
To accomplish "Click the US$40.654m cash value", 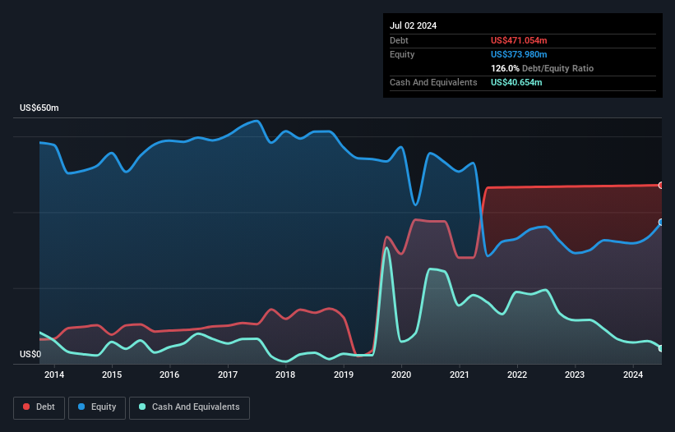I will coord(516,82).
